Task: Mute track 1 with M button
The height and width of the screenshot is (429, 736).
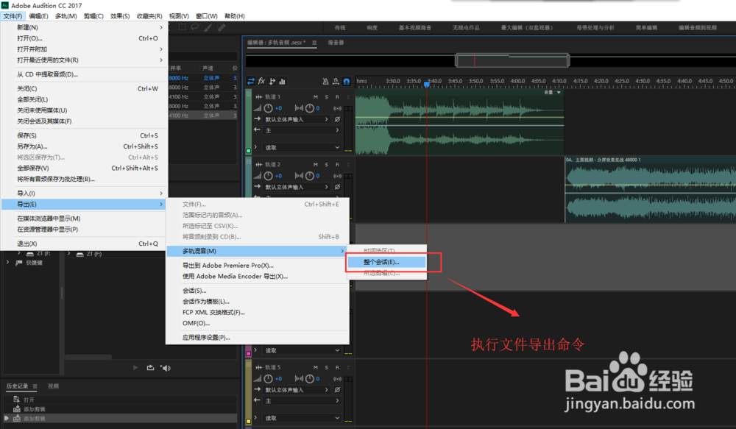Action: click(x=316, y=96)
